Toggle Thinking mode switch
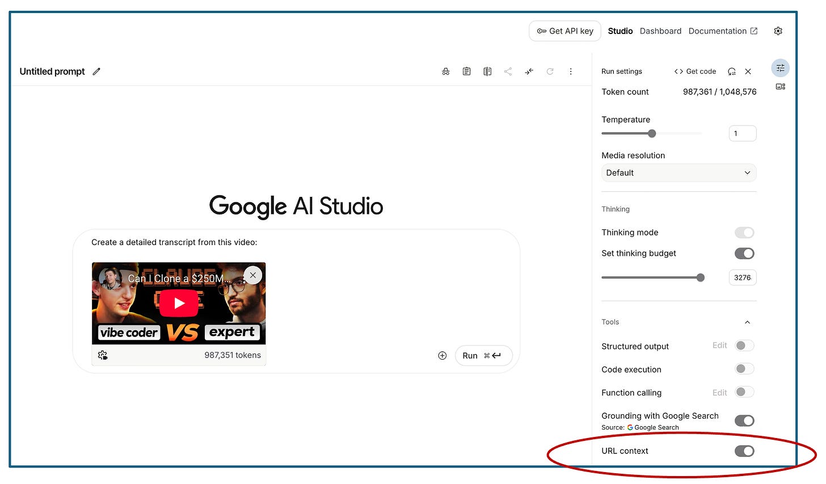Image resolution: width=826 pixels, height=484 pixels. pyautogui.click(x=744, y=233)
